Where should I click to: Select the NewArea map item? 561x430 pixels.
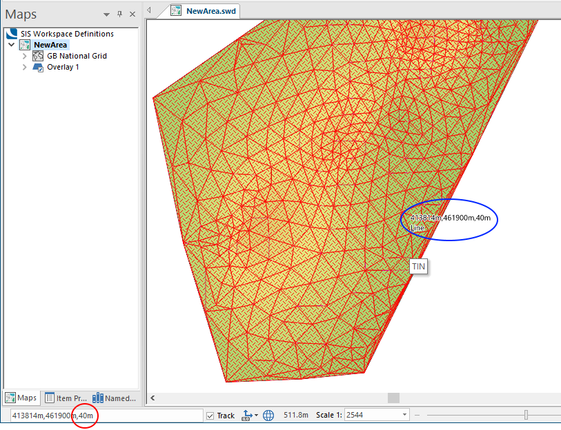coord(50,45)
